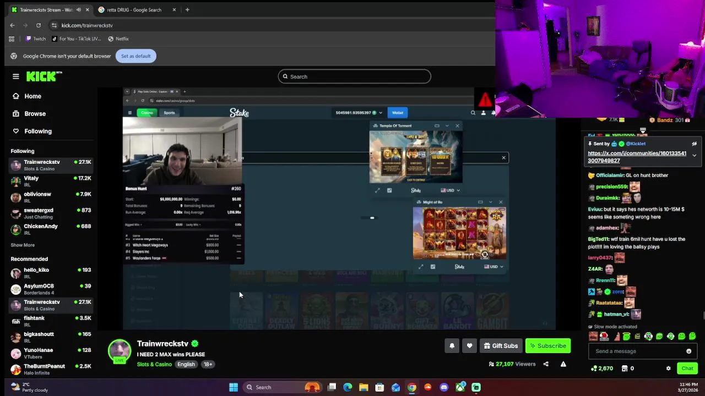Screen dimensions: 705x396
Task: Click the @Kicklet username
Action: (636, 144)
